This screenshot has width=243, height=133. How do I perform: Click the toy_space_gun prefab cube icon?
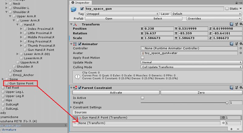click(74, 9)
